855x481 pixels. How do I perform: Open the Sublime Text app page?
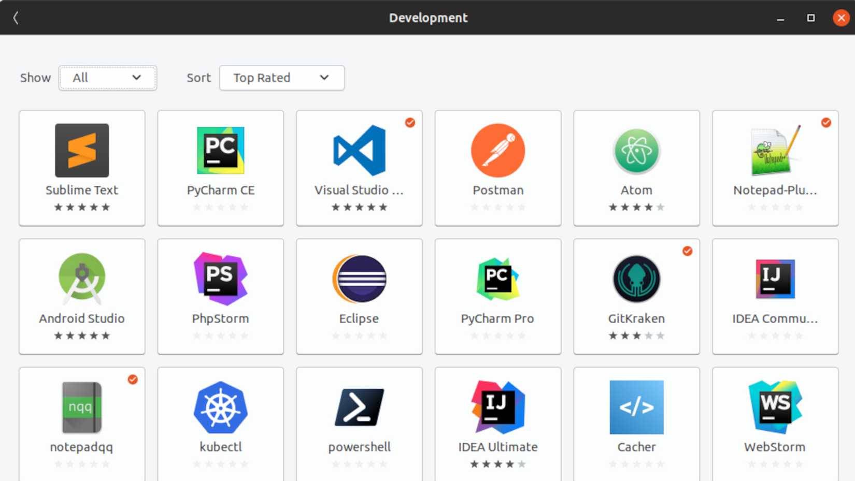(81, 151)
